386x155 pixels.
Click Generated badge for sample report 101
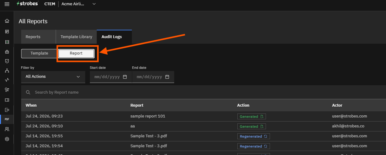click(x=252, y=117)
